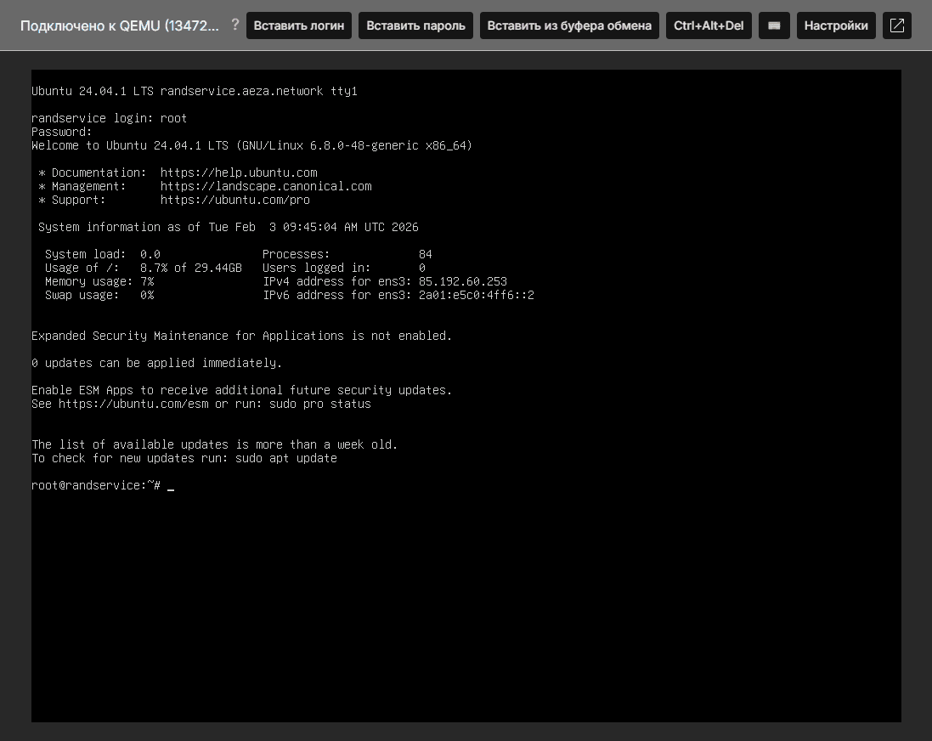Click the landscape.canonical.com management URL
This screenshot has width=932, height=741.
click(265, 186)
